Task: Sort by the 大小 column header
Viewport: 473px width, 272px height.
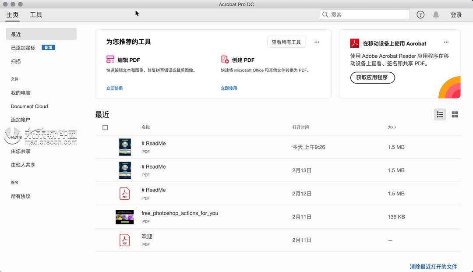Action: pos(392,127)
